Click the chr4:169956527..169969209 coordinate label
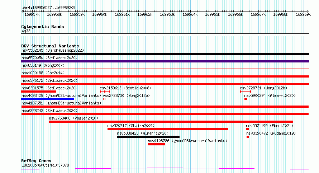This screenshot has height=173, width=319. pos(48,8)
